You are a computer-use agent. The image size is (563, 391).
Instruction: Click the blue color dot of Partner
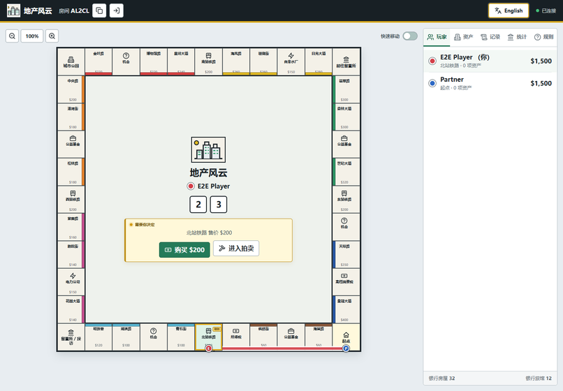[432, 83]
